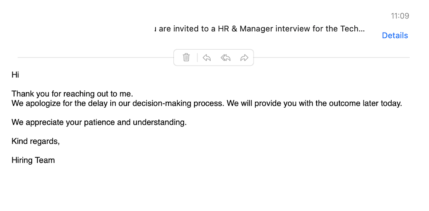Click the divider line left of toolbar
Viewport: 429px width, 211px height.
pyautogui.click(x=96, y=57)
